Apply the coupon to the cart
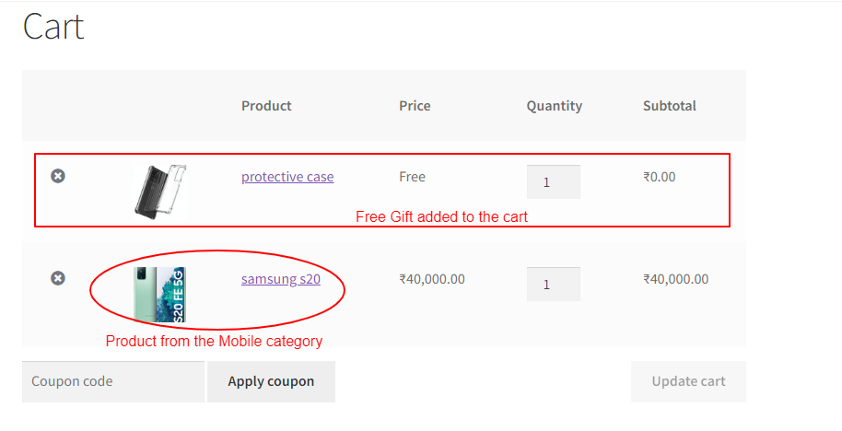Image resolution: width=842 pixels, height=431 pixels. click(x=271, y=381)
